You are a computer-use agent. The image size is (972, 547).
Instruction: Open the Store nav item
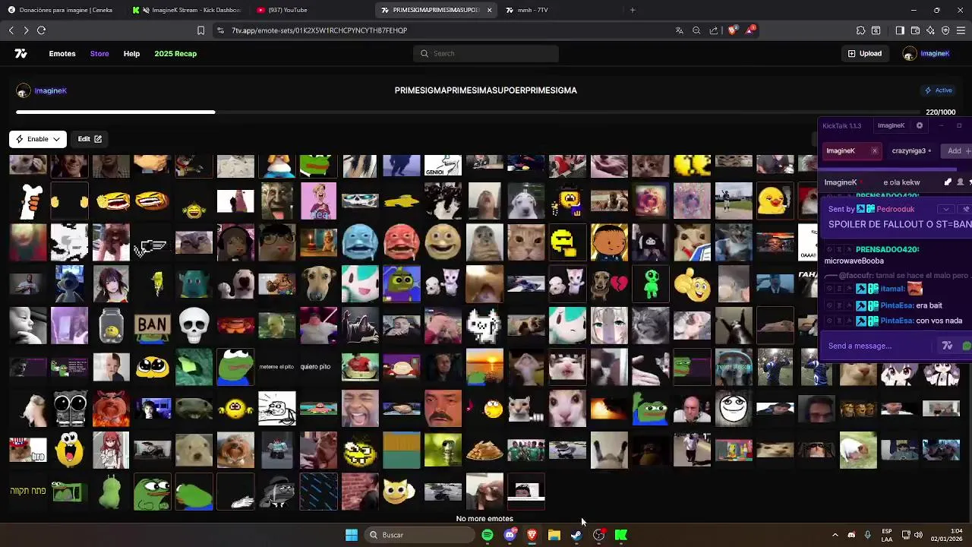pos(99,53)
